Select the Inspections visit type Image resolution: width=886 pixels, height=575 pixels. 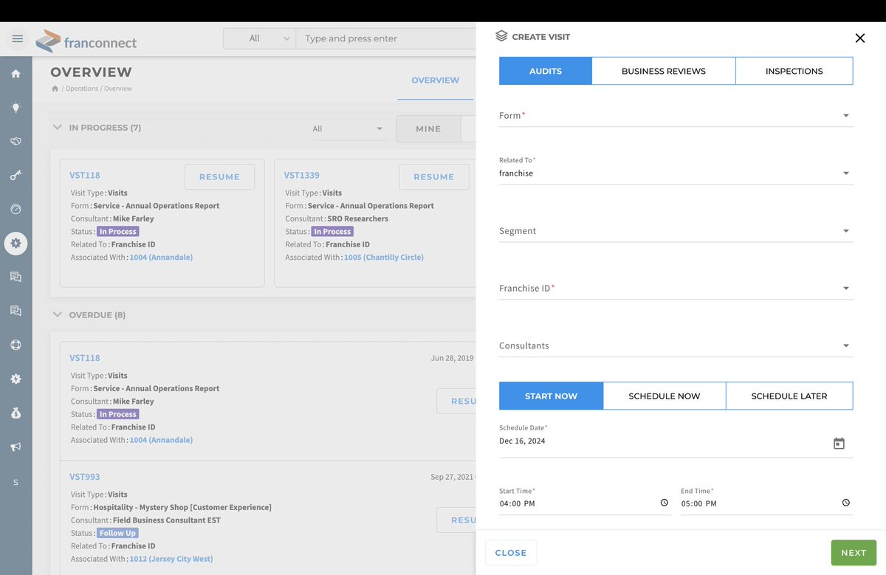[794, 71]
